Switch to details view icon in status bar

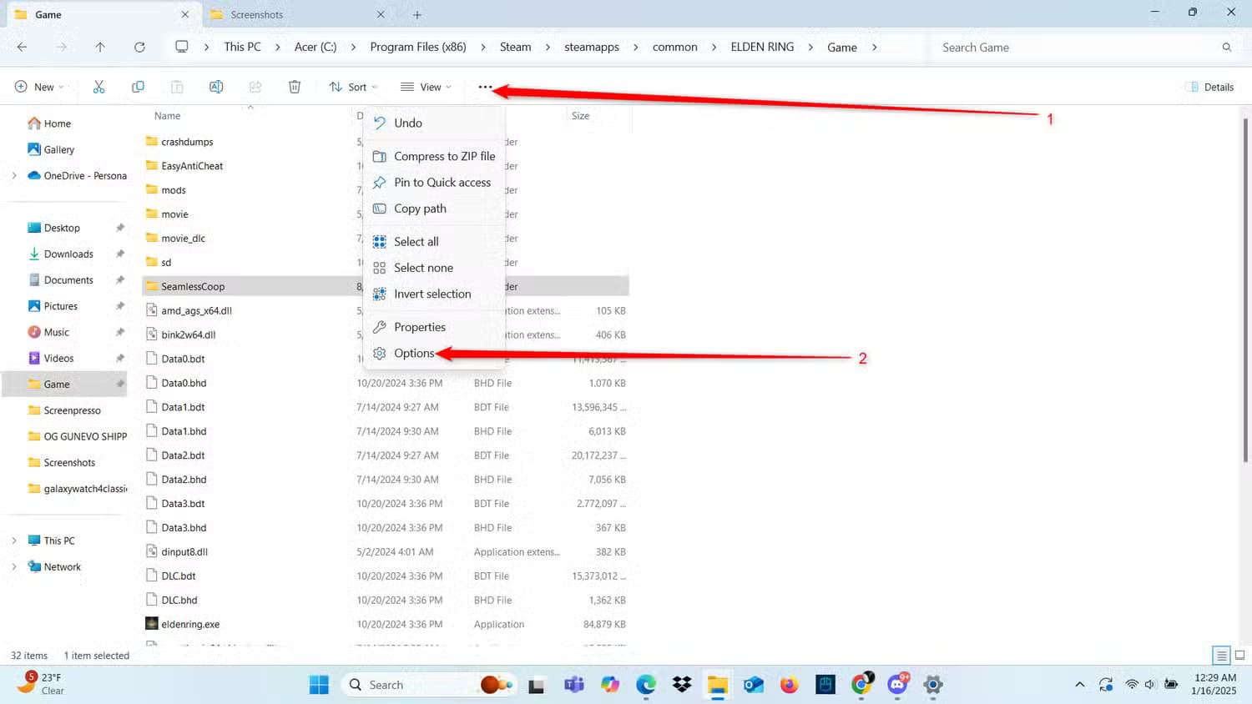pos(1221,656)
